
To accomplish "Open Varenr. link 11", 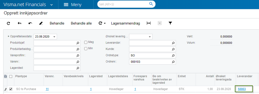I will (x=47, y=89).
